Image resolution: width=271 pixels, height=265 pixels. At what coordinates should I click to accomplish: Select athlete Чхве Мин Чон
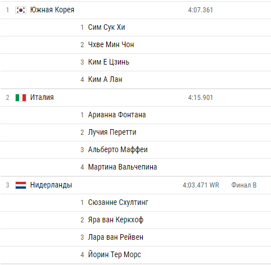[x=111, y=45]
